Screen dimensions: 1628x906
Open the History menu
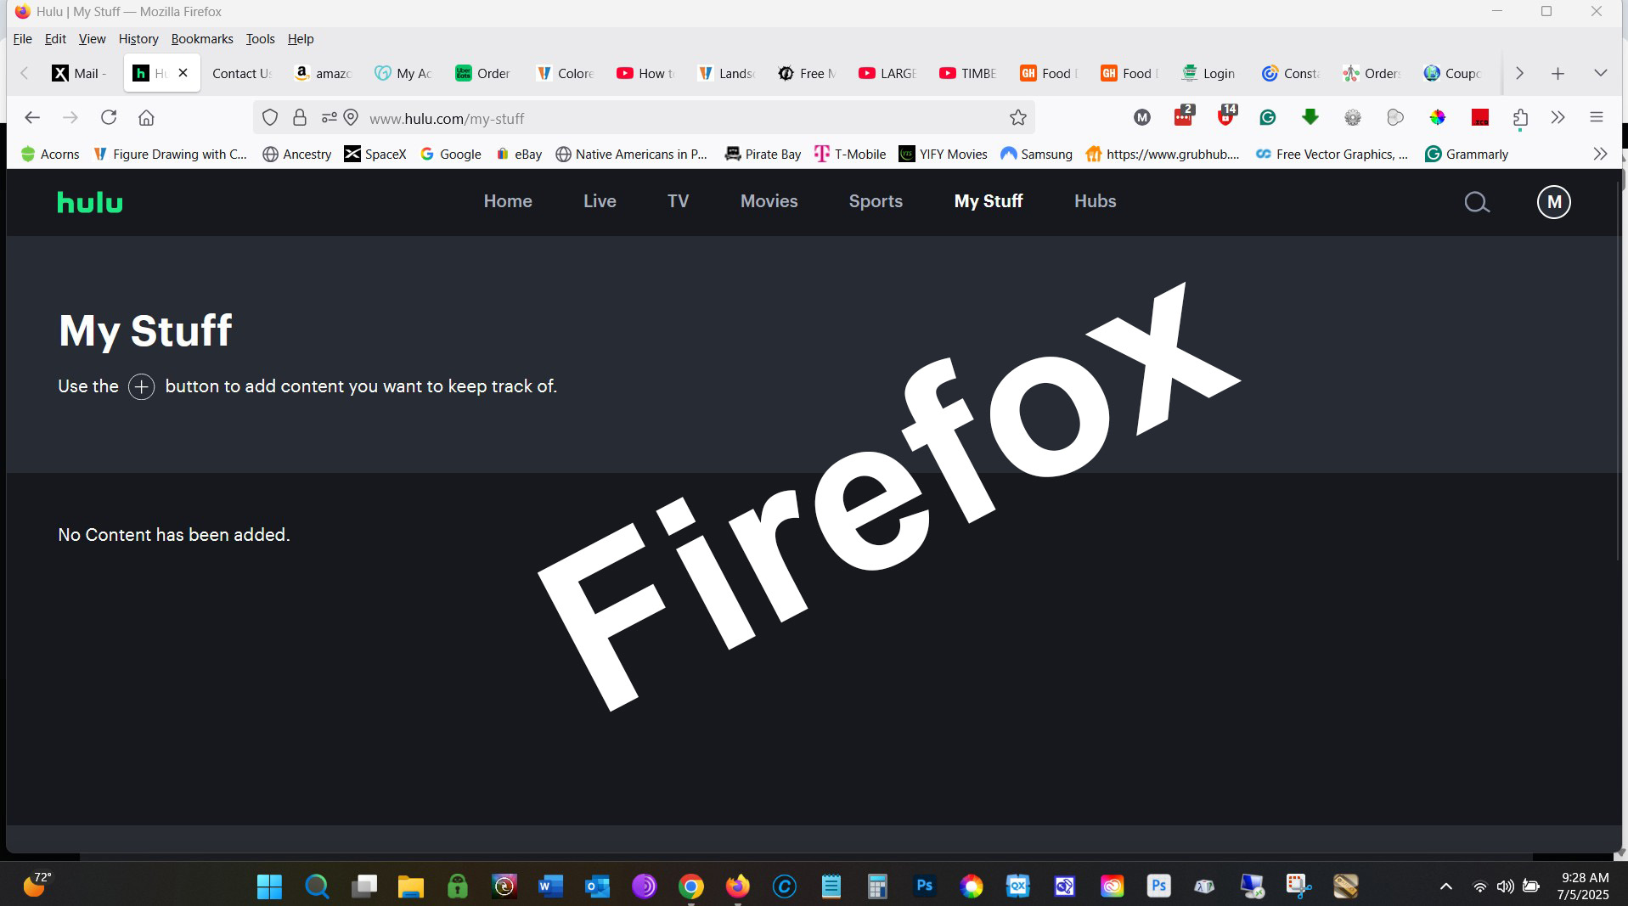tap(138, 39)
